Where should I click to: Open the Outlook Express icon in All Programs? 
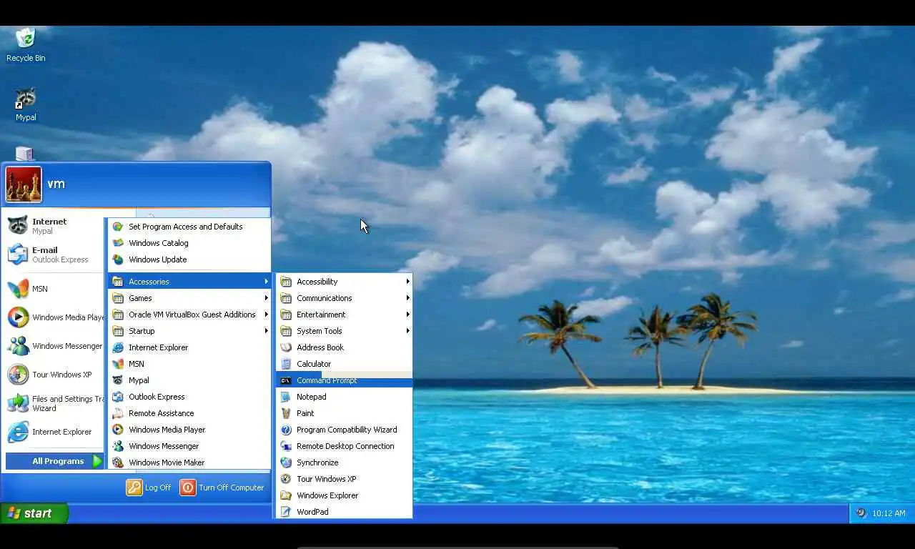118,397
